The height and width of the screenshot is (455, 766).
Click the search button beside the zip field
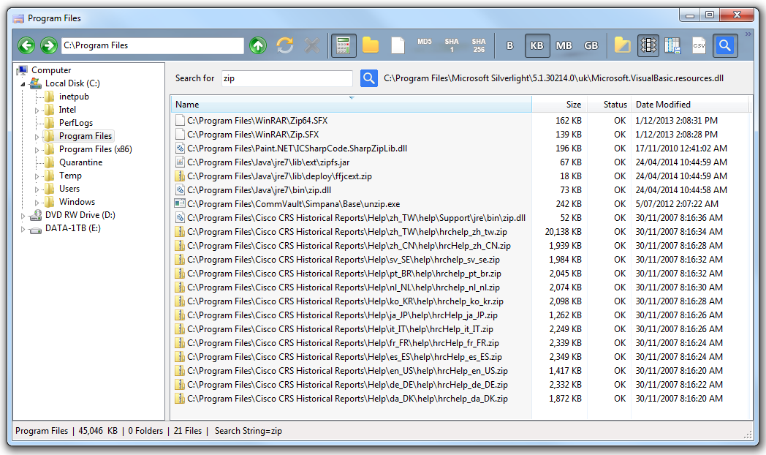pos(369,78)
